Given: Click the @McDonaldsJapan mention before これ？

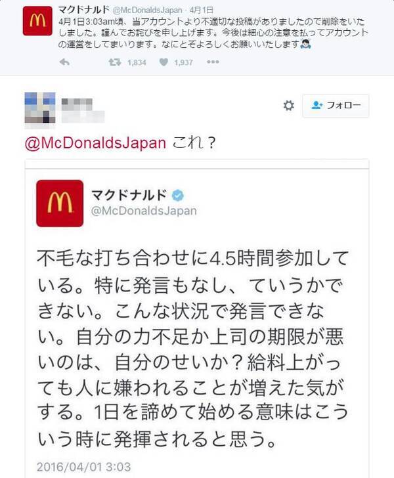Looking at the screenshot, I should coord(95,144).
